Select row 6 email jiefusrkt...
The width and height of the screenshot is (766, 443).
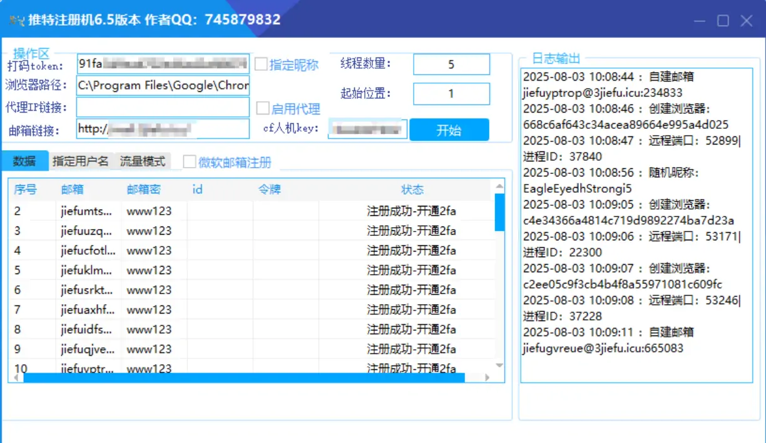(87, 290)
